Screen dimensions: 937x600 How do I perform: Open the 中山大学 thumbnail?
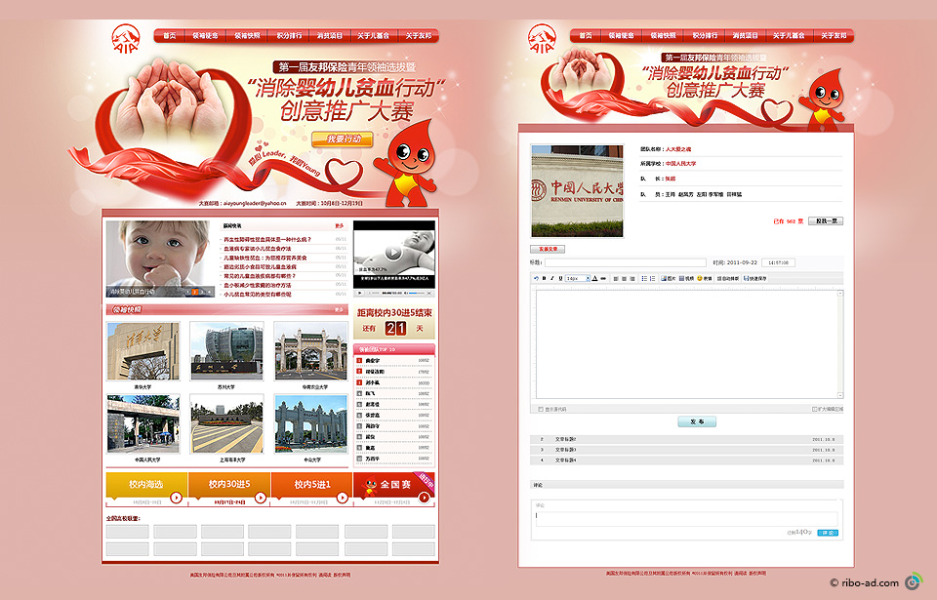tap(310, 423)
